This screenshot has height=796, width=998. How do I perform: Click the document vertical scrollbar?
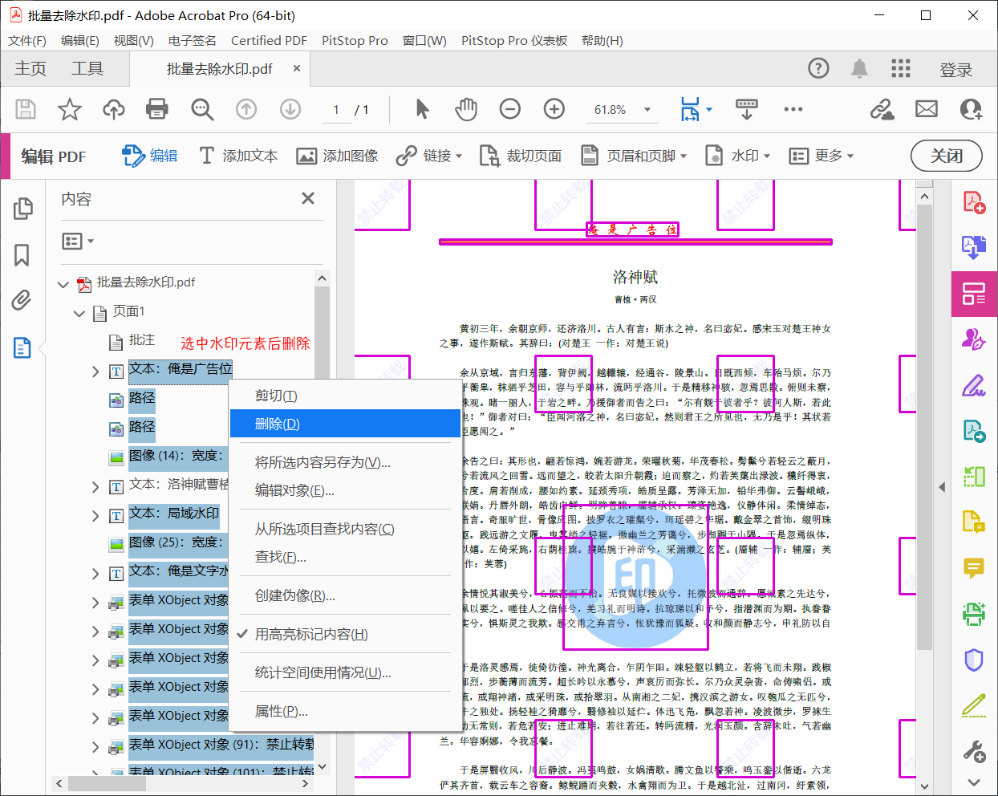[923, 428]
